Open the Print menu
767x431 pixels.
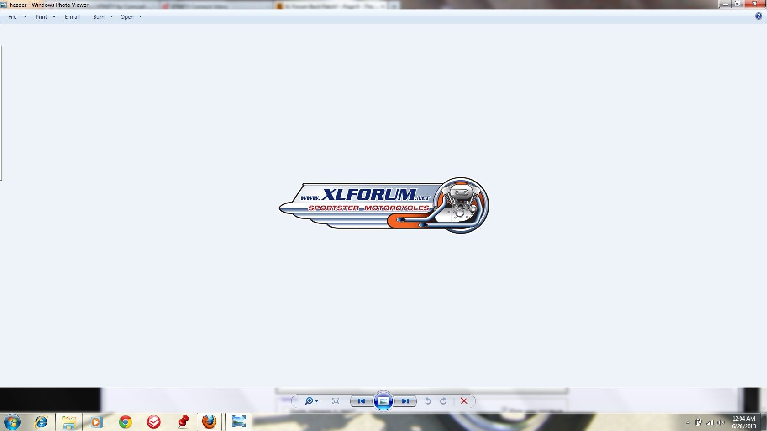tap(41, 17)
